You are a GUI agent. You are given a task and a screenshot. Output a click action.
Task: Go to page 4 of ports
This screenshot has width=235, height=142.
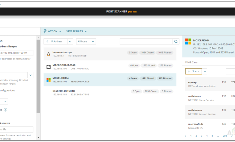[207, 136]
